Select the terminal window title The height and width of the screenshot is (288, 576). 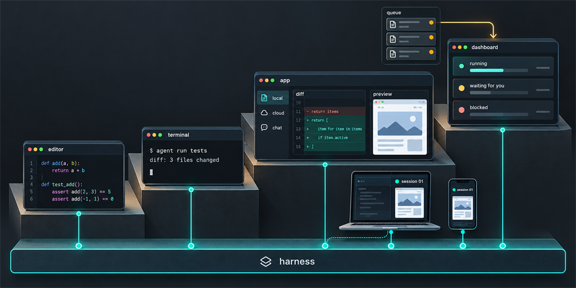pos(178,135)
